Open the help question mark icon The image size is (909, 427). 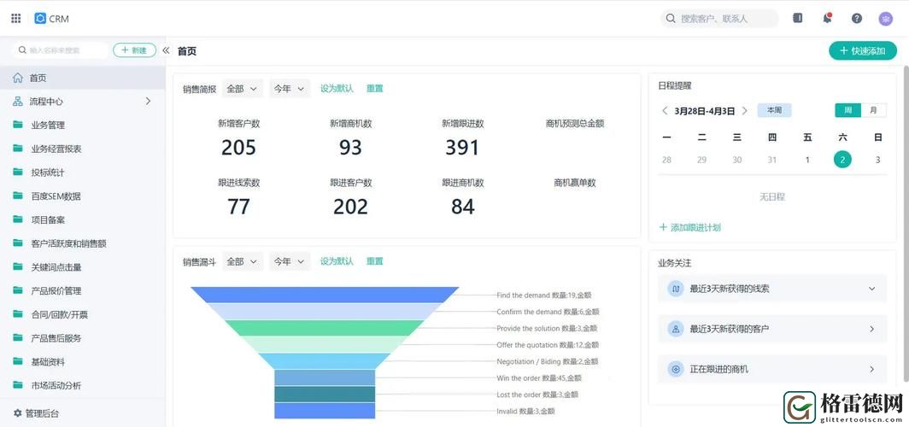[x=857, y=19]
